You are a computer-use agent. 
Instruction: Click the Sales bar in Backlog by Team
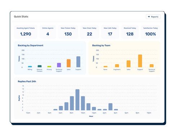pyautogui.click(x=128, y=64)
